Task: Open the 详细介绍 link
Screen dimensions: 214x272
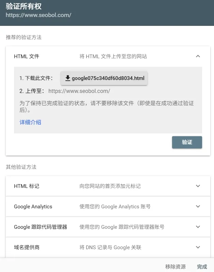Action: click(30, 122)
